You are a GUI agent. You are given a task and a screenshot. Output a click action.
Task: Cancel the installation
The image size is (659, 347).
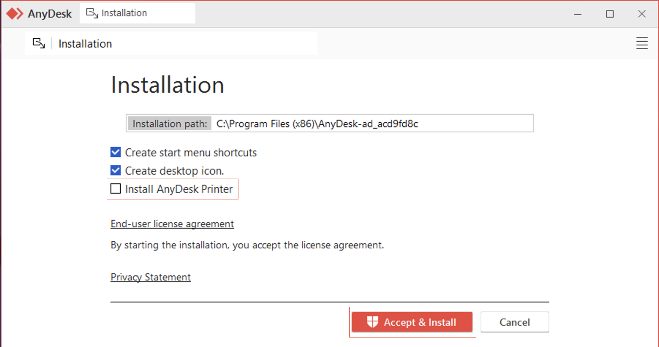click(x=515, y=322)
